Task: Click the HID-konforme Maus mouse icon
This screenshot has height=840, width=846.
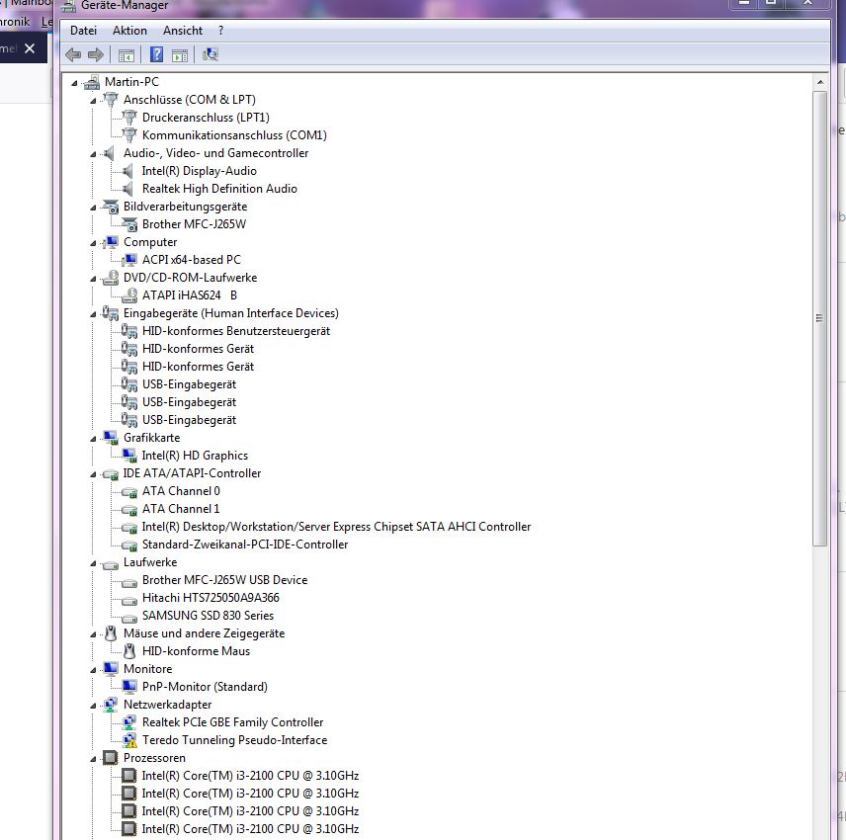Action: click(x=128, y=651)
